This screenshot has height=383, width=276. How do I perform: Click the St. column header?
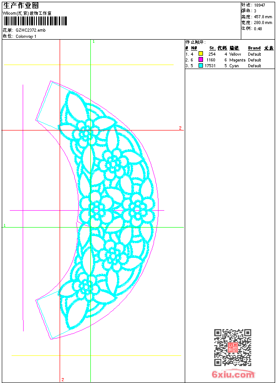pos(212,48)
